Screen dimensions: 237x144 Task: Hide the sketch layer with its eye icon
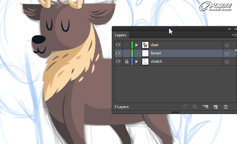point(118,61)
